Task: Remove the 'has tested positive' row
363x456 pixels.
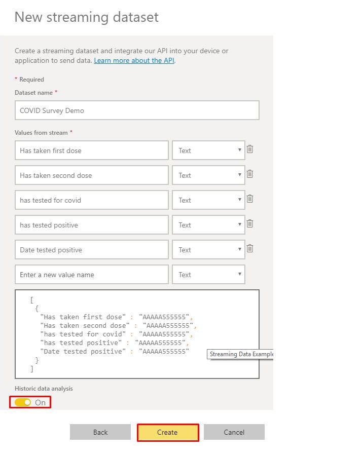Action: pyautogui.click(x=250, y=223)
